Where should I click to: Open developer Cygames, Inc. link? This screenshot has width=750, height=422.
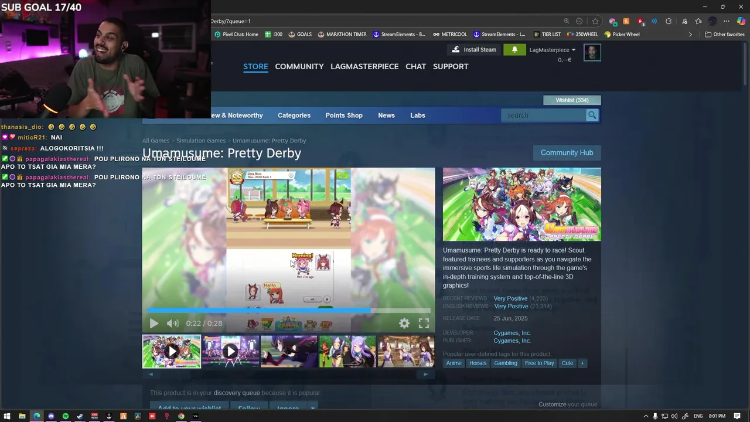click(512, 333)
